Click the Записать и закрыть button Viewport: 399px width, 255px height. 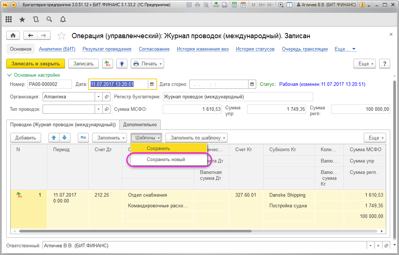point(36,63)
